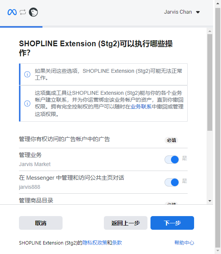
Task: Click info icon beside the 这项集成工具 notice
Action: 27,103
